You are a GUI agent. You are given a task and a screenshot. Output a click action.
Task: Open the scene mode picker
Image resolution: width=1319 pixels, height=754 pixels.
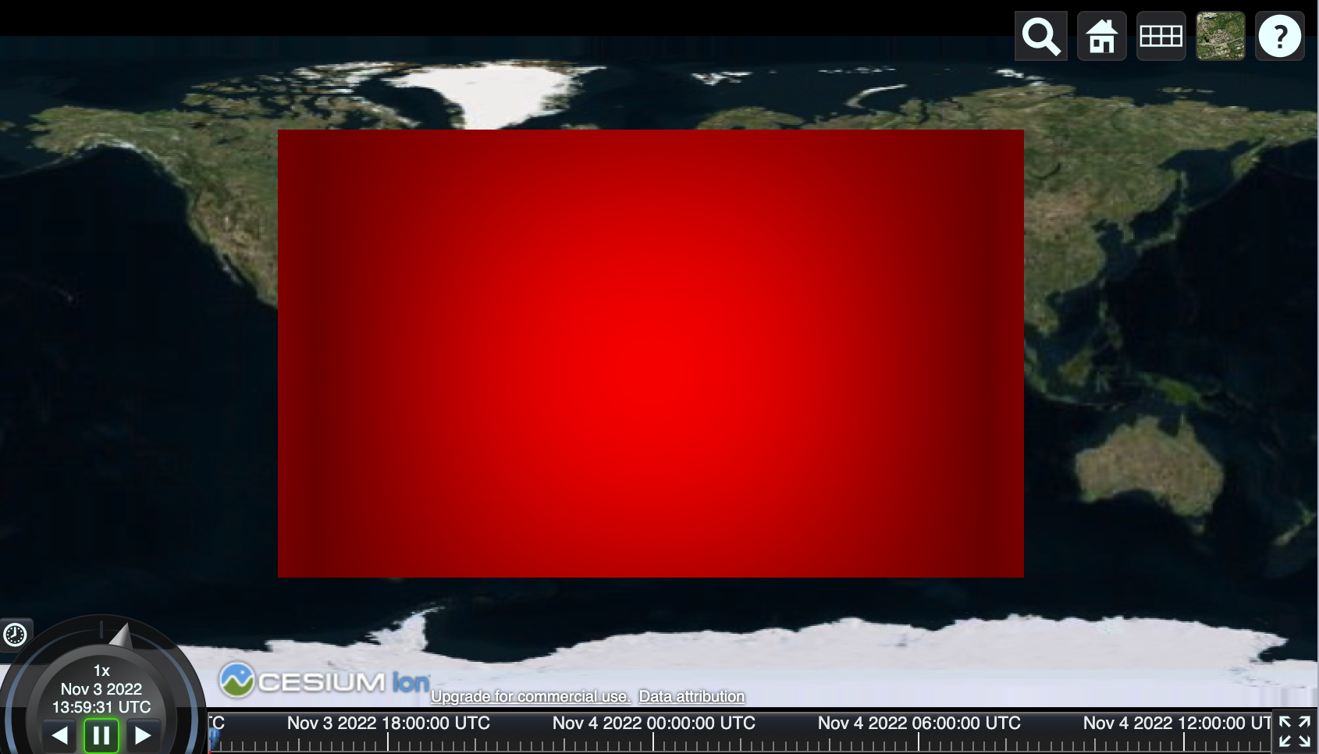coord(1161,35)
